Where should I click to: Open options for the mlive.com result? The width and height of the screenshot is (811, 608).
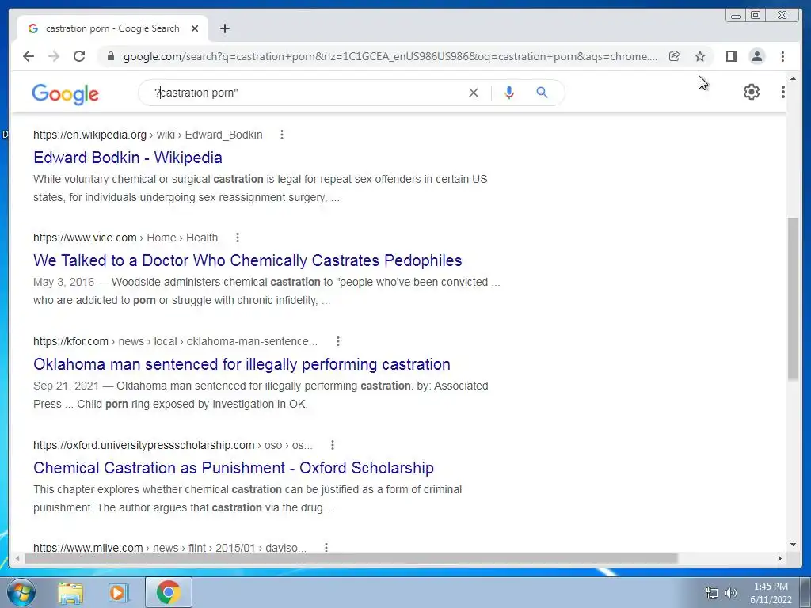[326, 547]
